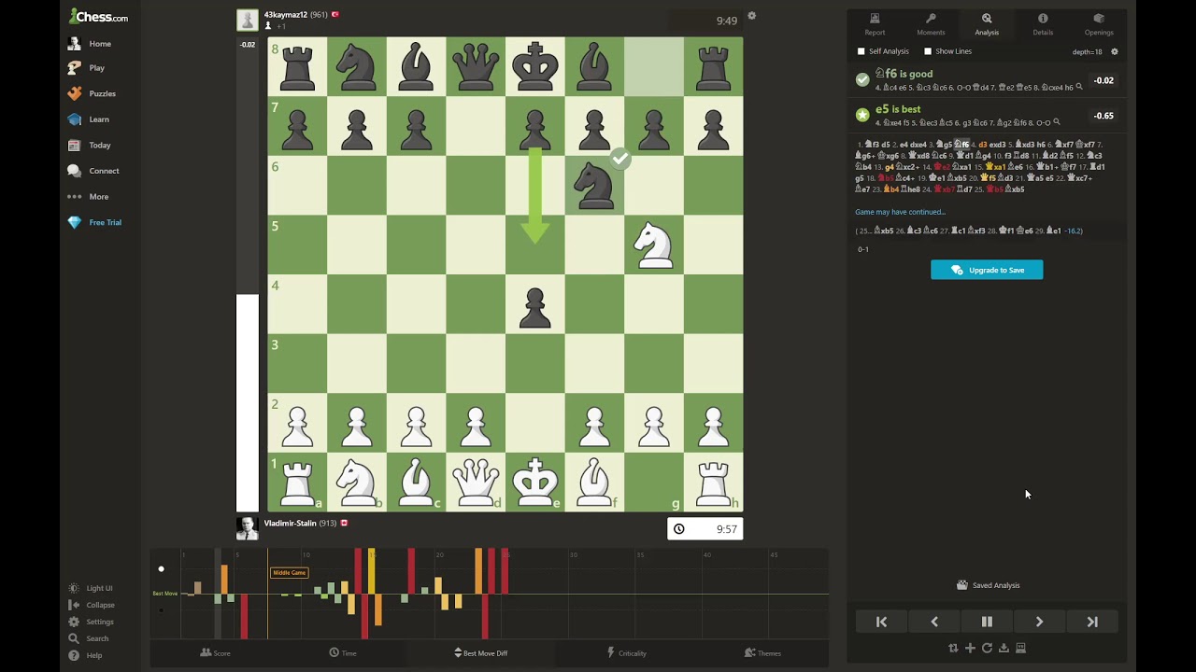
Task: Click magnifier on the e5 is best line
Action: pyautogui.click(x=1057, y=122)
